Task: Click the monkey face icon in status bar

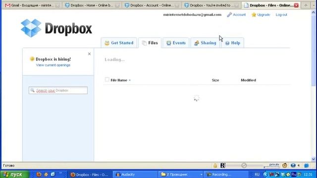Action: click(x=285, y=166)
